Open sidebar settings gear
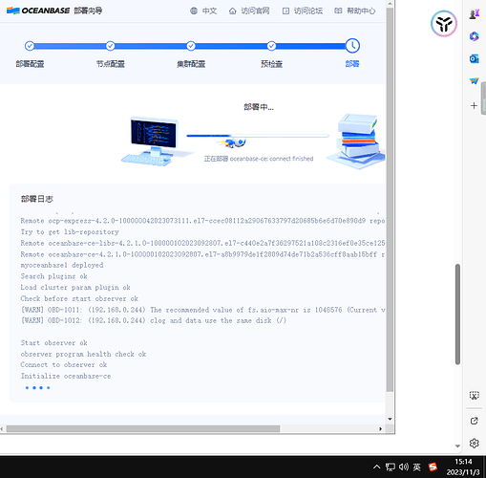 (474, 443)
